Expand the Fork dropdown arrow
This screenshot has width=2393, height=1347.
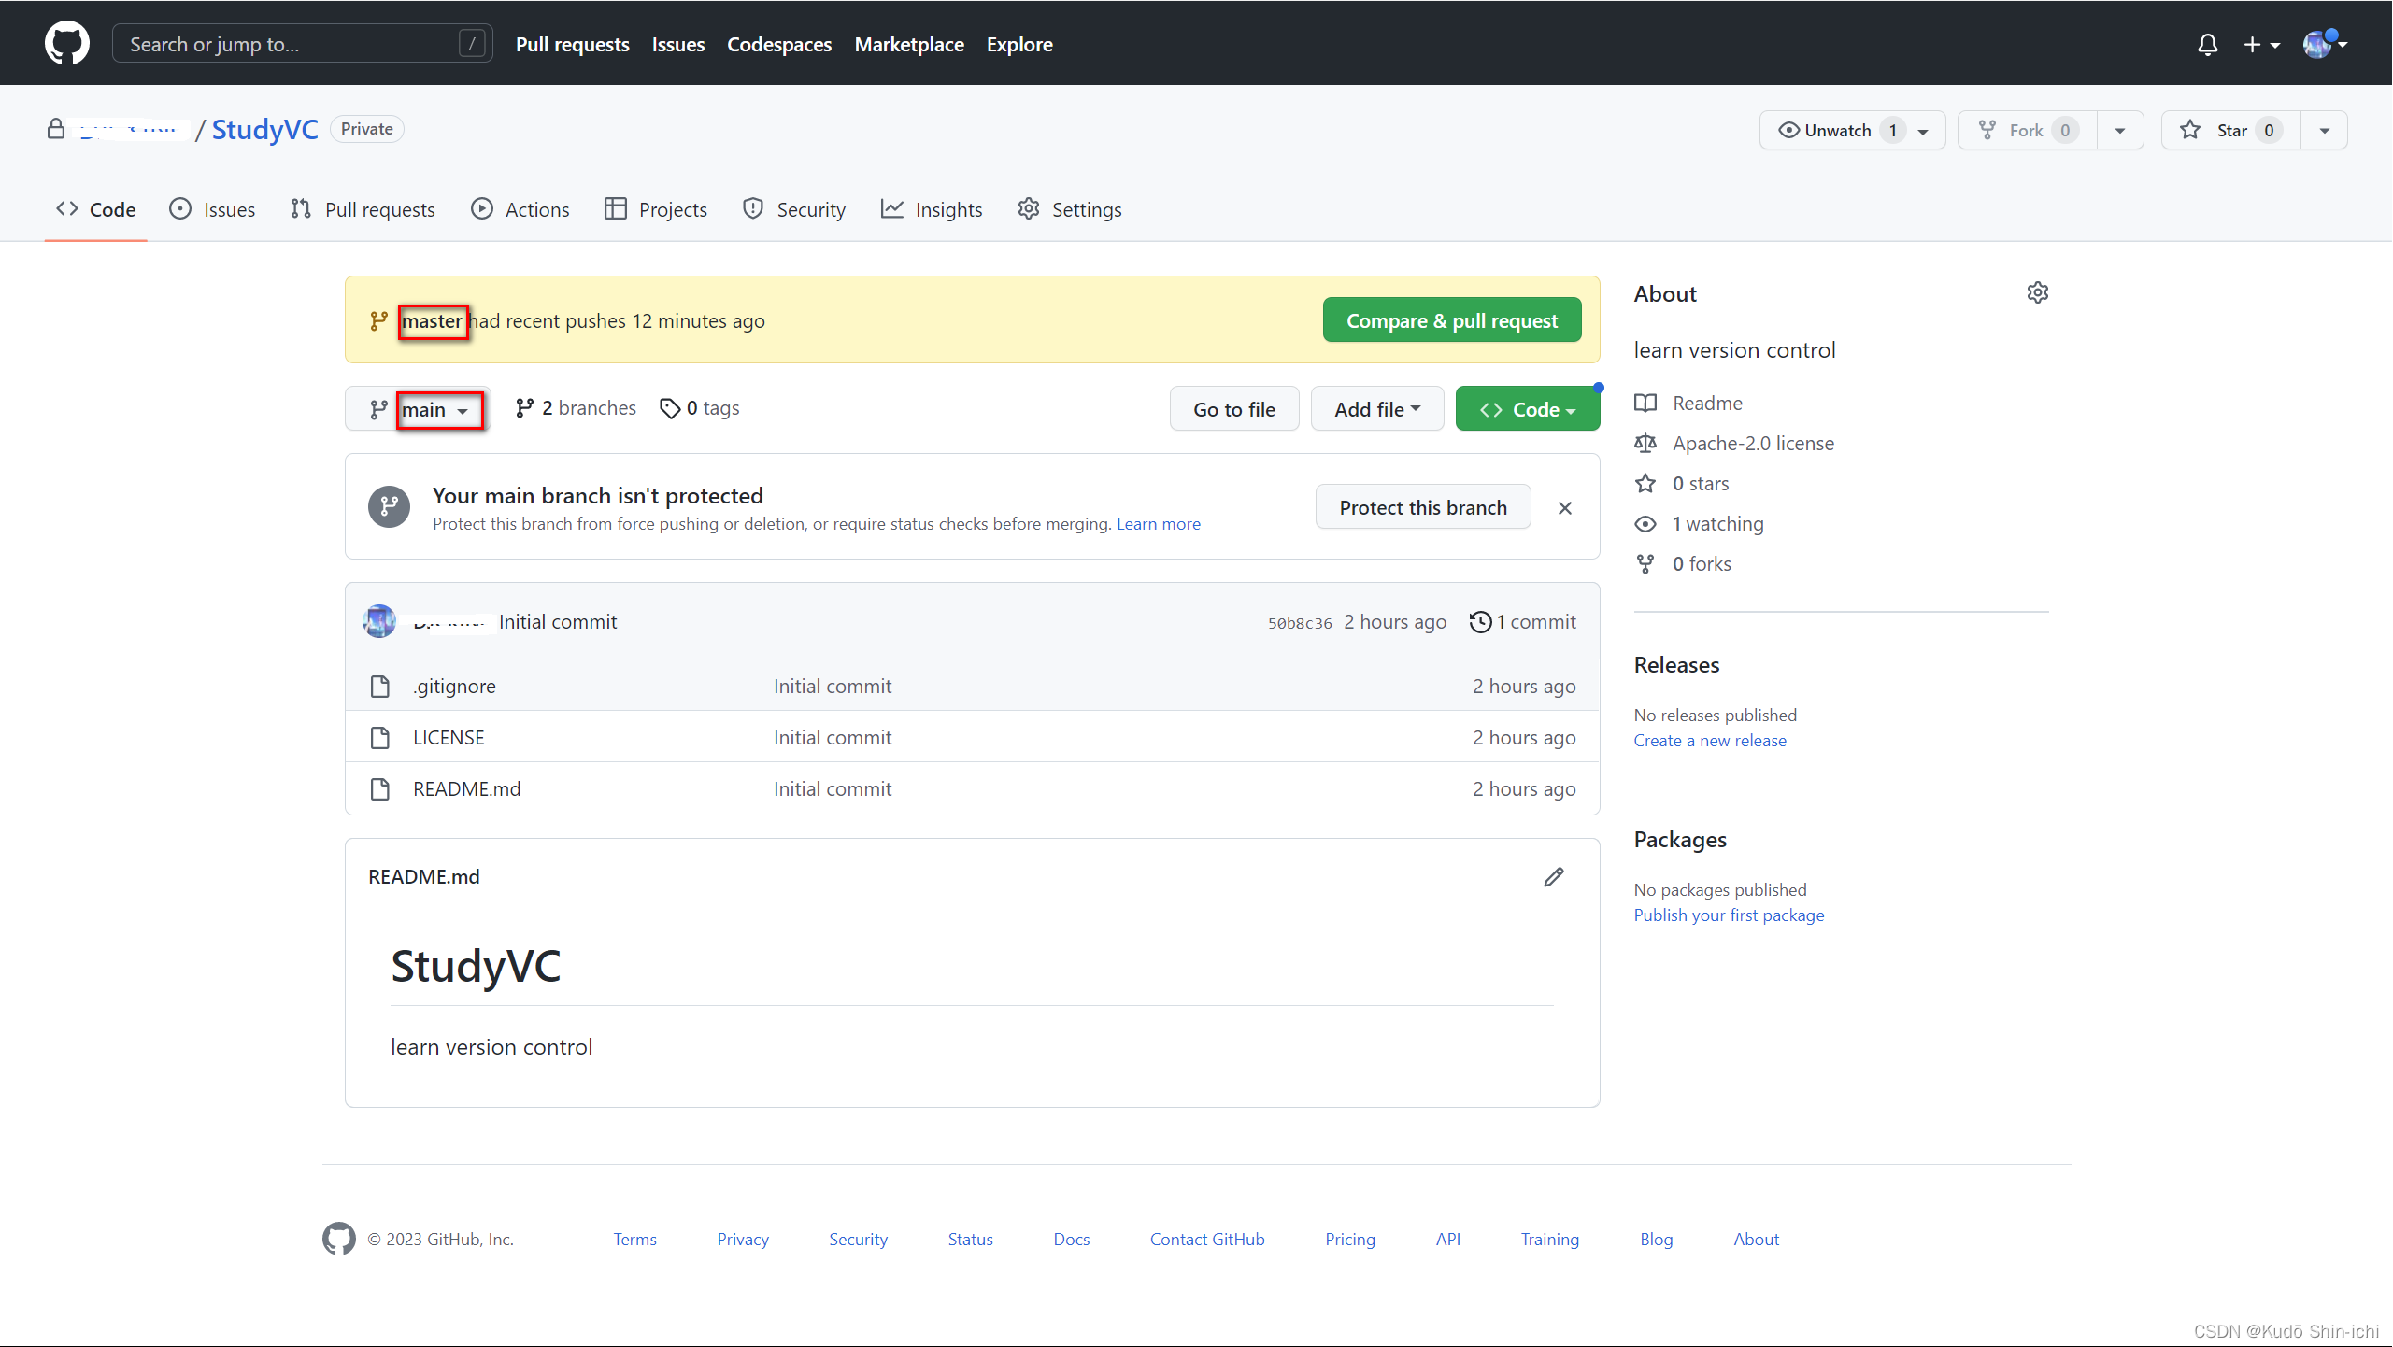(x=2120, y=130)
